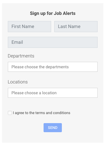Image resolution: width=106 pixels, height=145 pixels.
Task: Tick the terms and conditions checkbox
Action: click(x=10, y=113)
